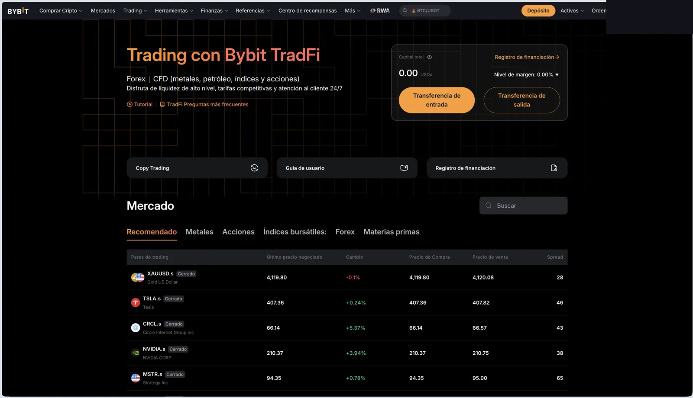693x398 pixels.
Task: Open TradFi Preguntas más frecuentes link
Action: tap(208, 104)
